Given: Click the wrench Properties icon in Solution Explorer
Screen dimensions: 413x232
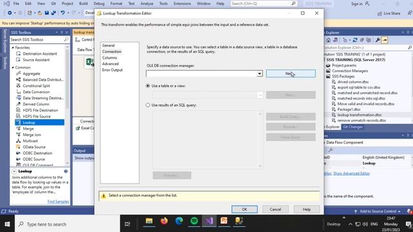Looking at the screenshot, I should coord(378,40).
